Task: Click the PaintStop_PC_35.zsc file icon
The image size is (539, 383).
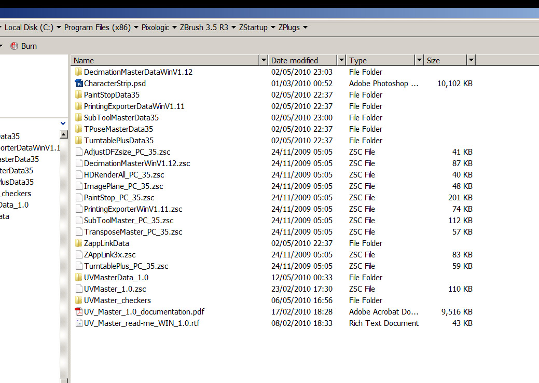Action: pos(79,197)
